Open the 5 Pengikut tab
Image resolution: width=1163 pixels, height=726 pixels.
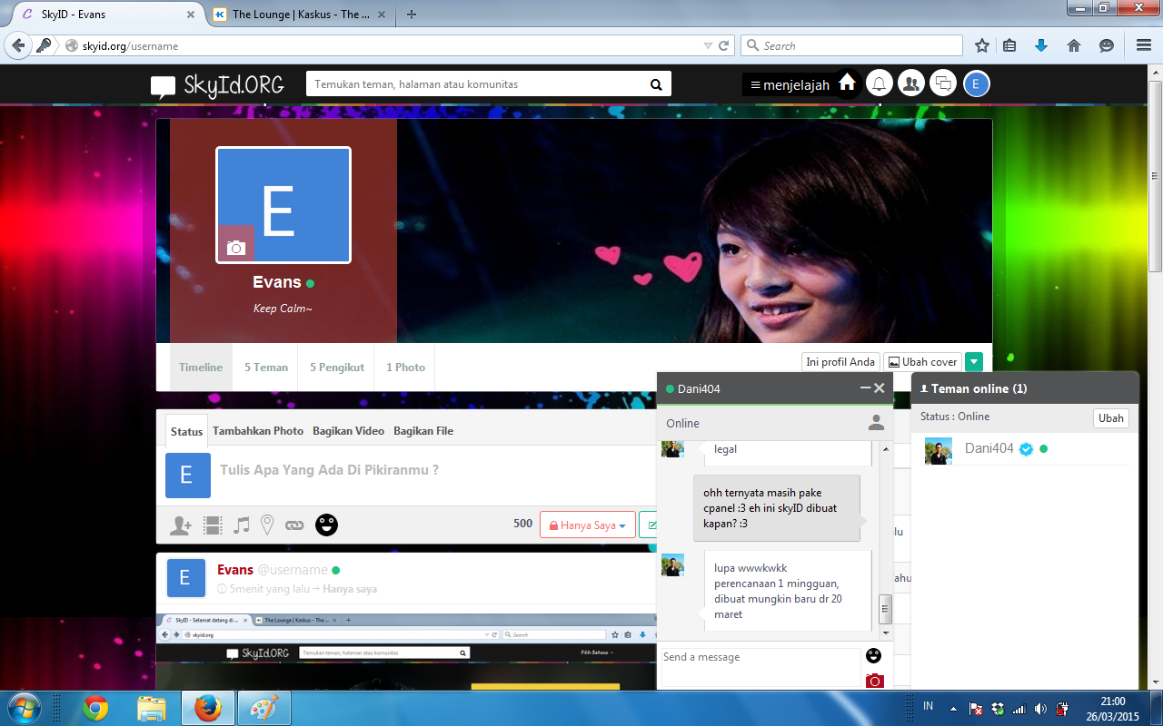(x=337, y=368)
